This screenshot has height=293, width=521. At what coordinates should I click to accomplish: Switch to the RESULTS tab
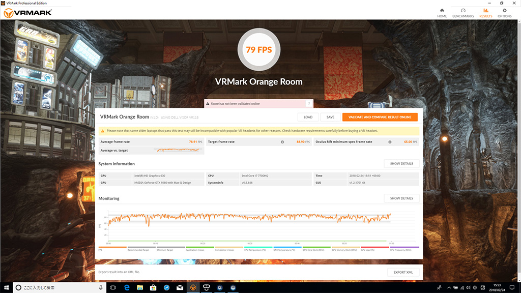(x=485, y=13)
